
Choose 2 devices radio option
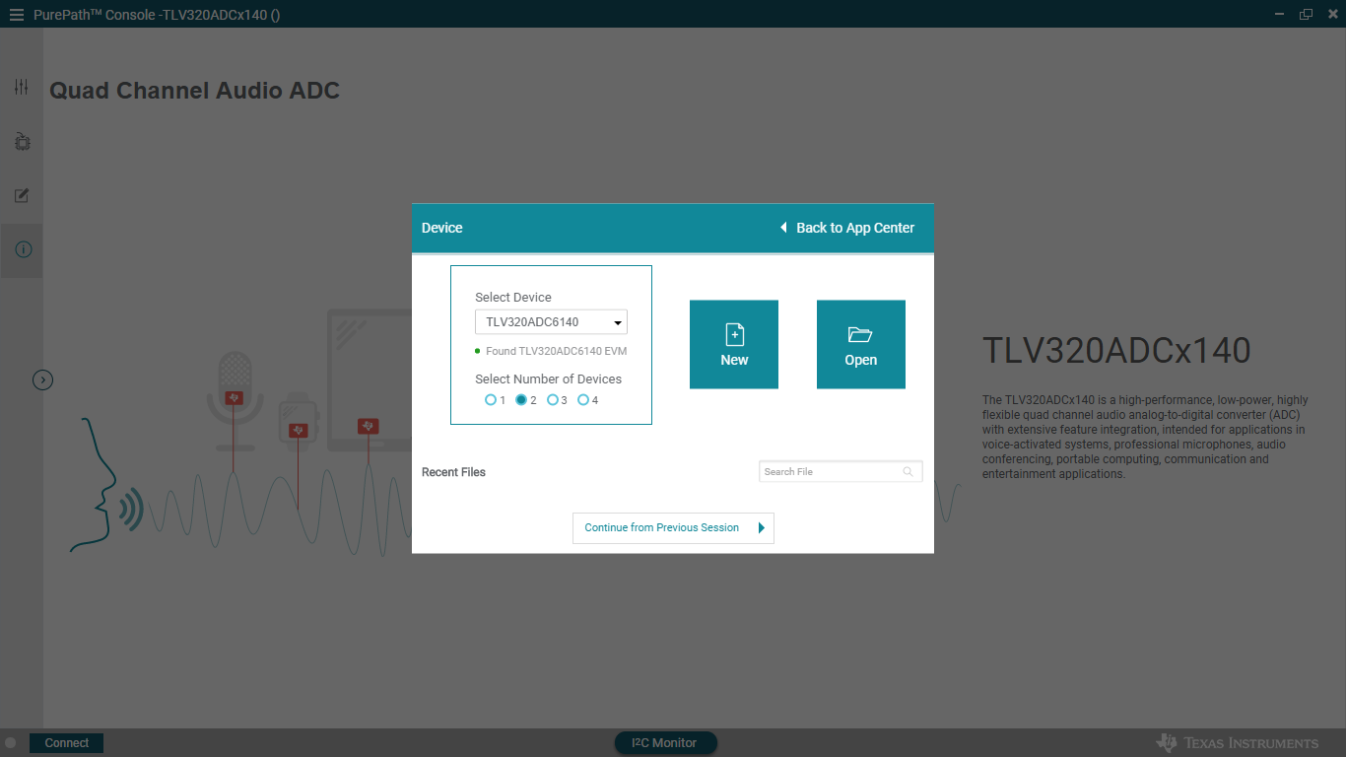point(521,400)
